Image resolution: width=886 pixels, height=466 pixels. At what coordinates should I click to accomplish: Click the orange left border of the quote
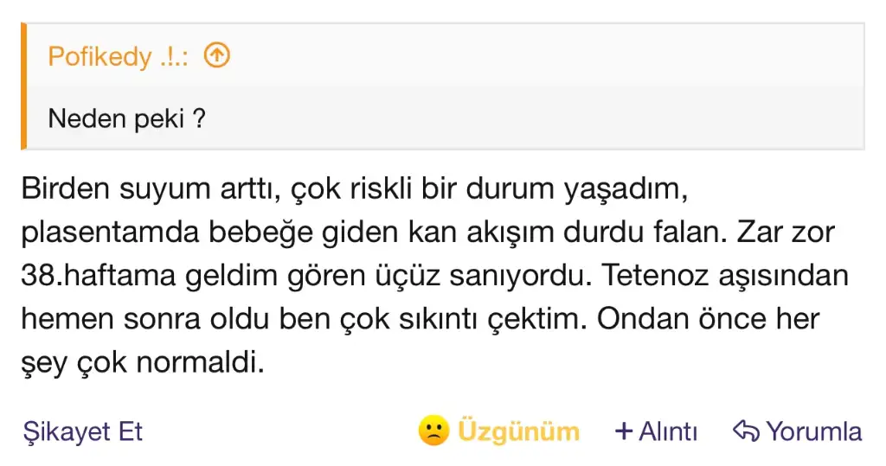point(24,86)
